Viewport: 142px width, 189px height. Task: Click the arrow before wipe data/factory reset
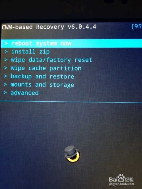6,60
